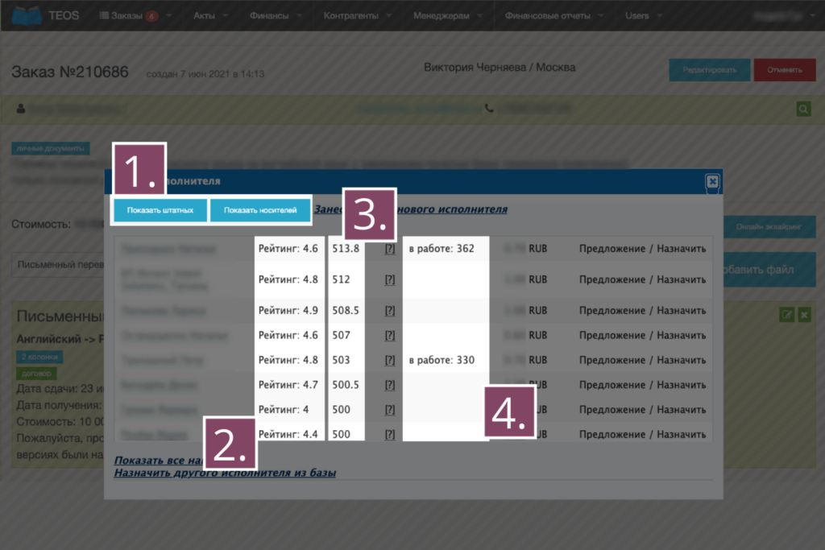Close the performer selection dialog
The height and width of the screenshot is (550, 825).
712,182
